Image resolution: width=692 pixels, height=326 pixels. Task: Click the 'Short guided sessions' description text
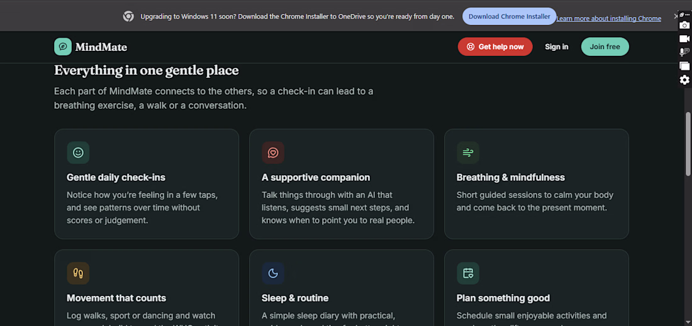(535, 201)
